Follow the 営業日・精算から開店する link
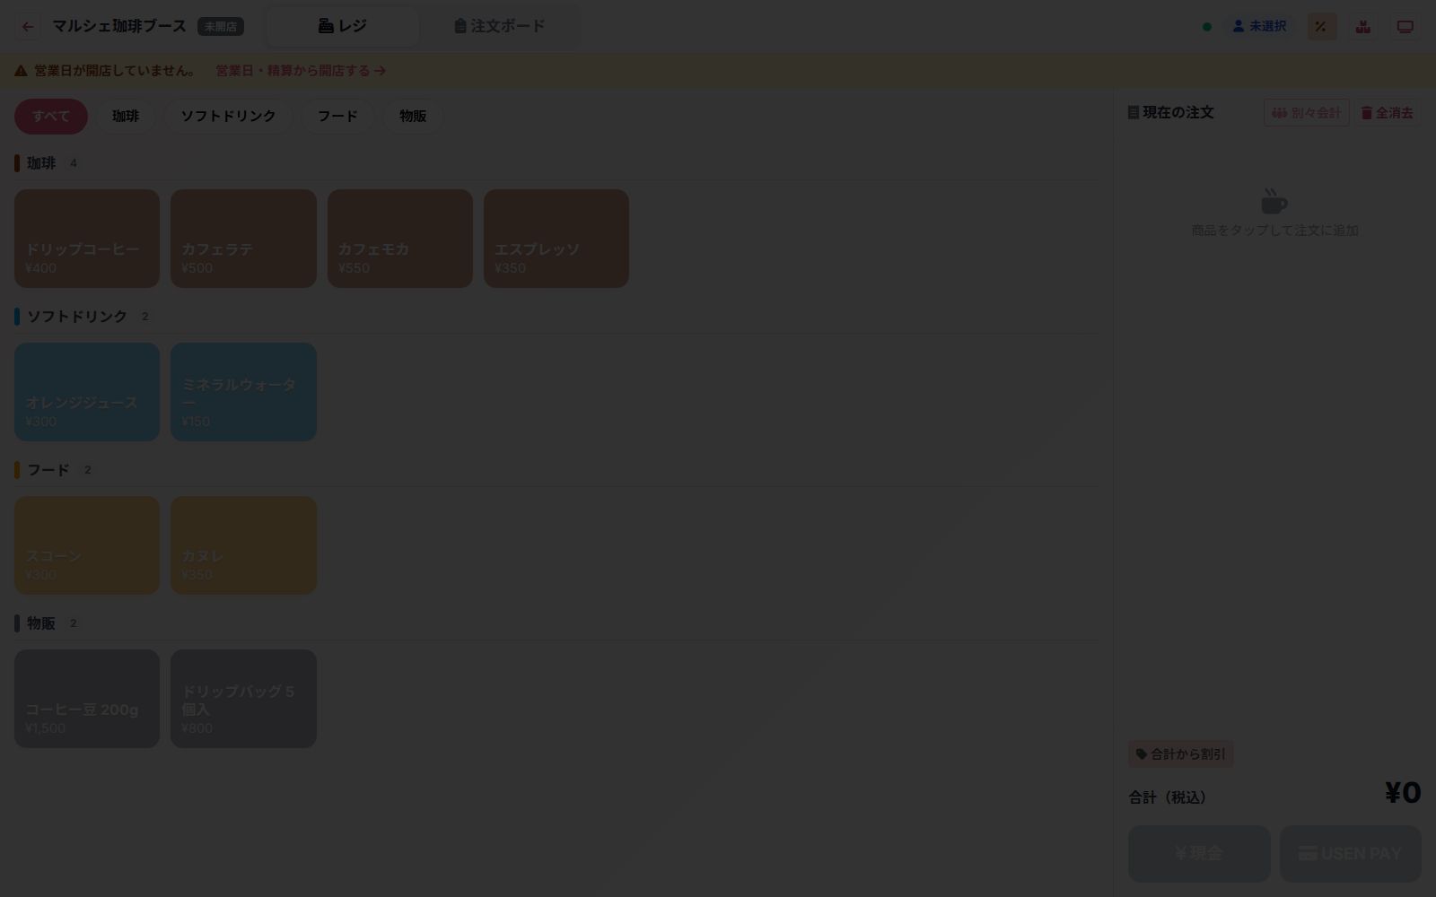 click(301, 71)
